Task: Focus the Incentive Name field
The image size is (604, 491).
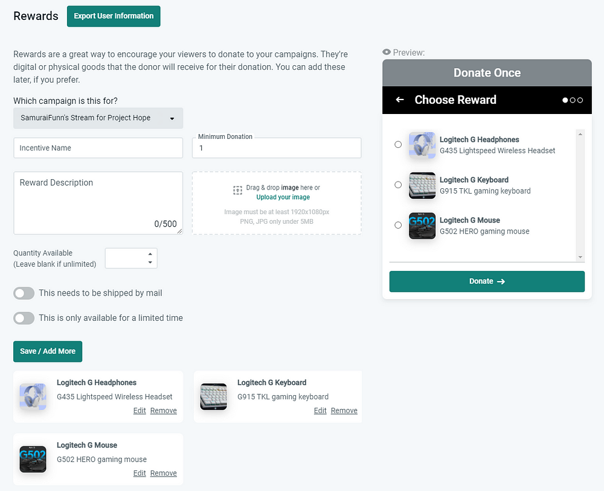Action: 98,148
